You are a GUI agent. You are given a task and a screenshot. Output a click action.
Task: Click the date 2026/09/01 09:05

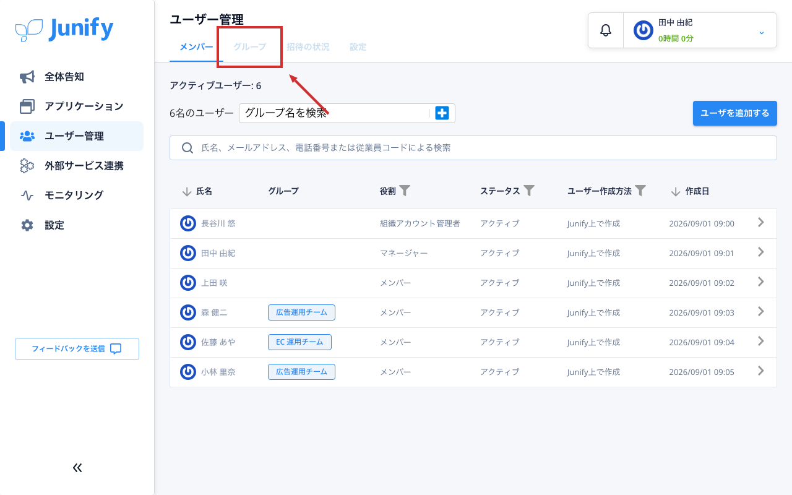tap(702, 372)
